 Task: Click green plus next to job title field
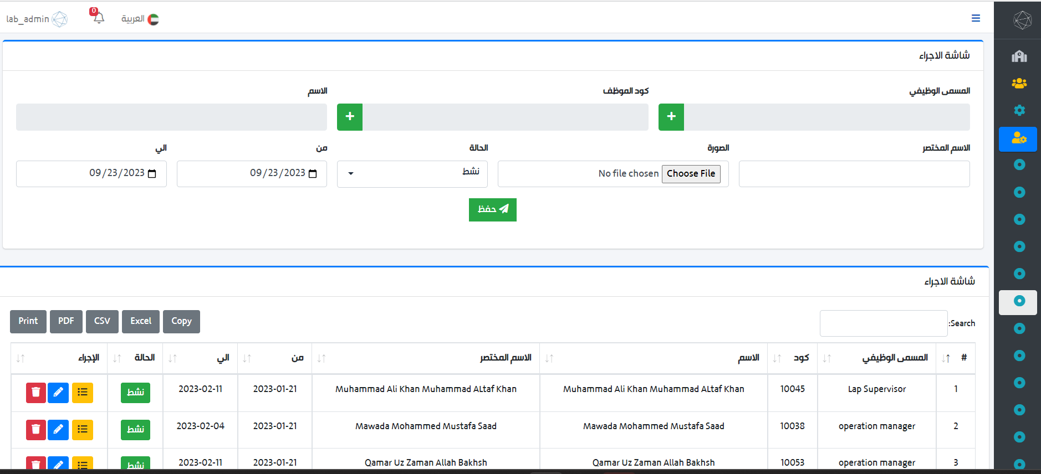point(671,117)
